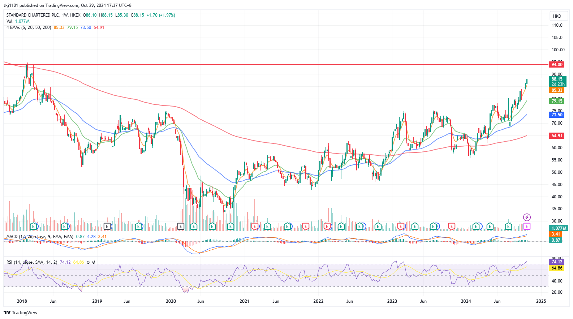Image resolution: width=573 pixels, height=319 pixels.
Task: Open the first green earnings marker in early 2018
Action: (34, 227)
